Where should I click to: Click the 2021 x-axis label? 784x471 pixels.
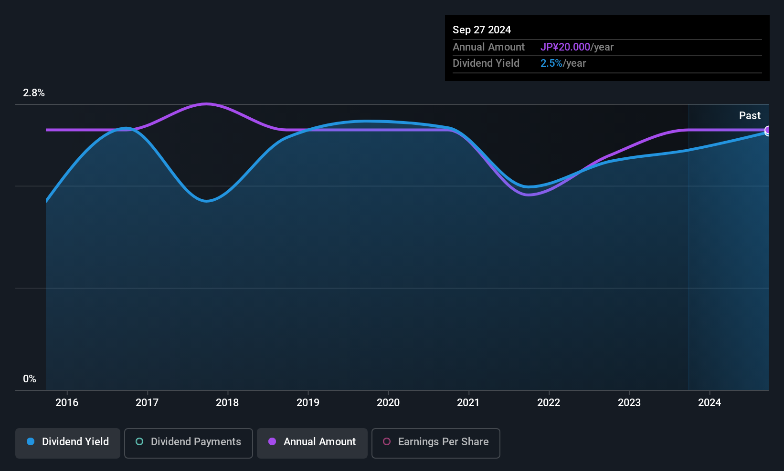(x=468, y=402)
